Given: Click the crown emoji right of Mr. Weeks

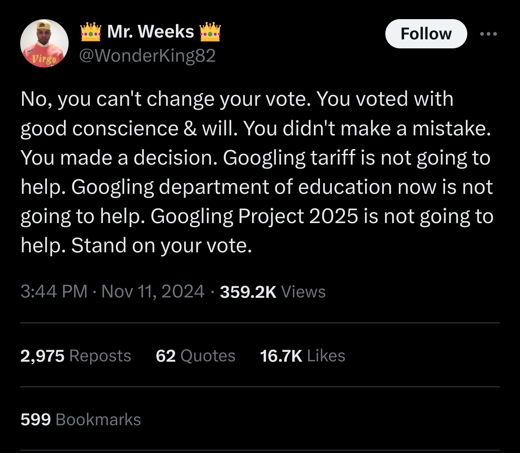Looking at the screenshot, I should [210, 32].
